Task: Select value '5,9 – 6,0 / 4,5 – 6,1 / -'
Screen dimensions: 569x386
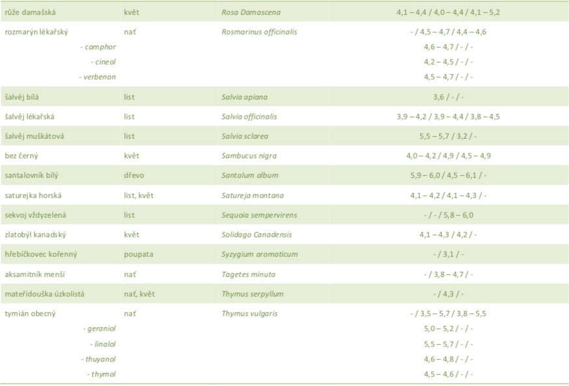Action: pyautogui.click(x=449, y=176)
